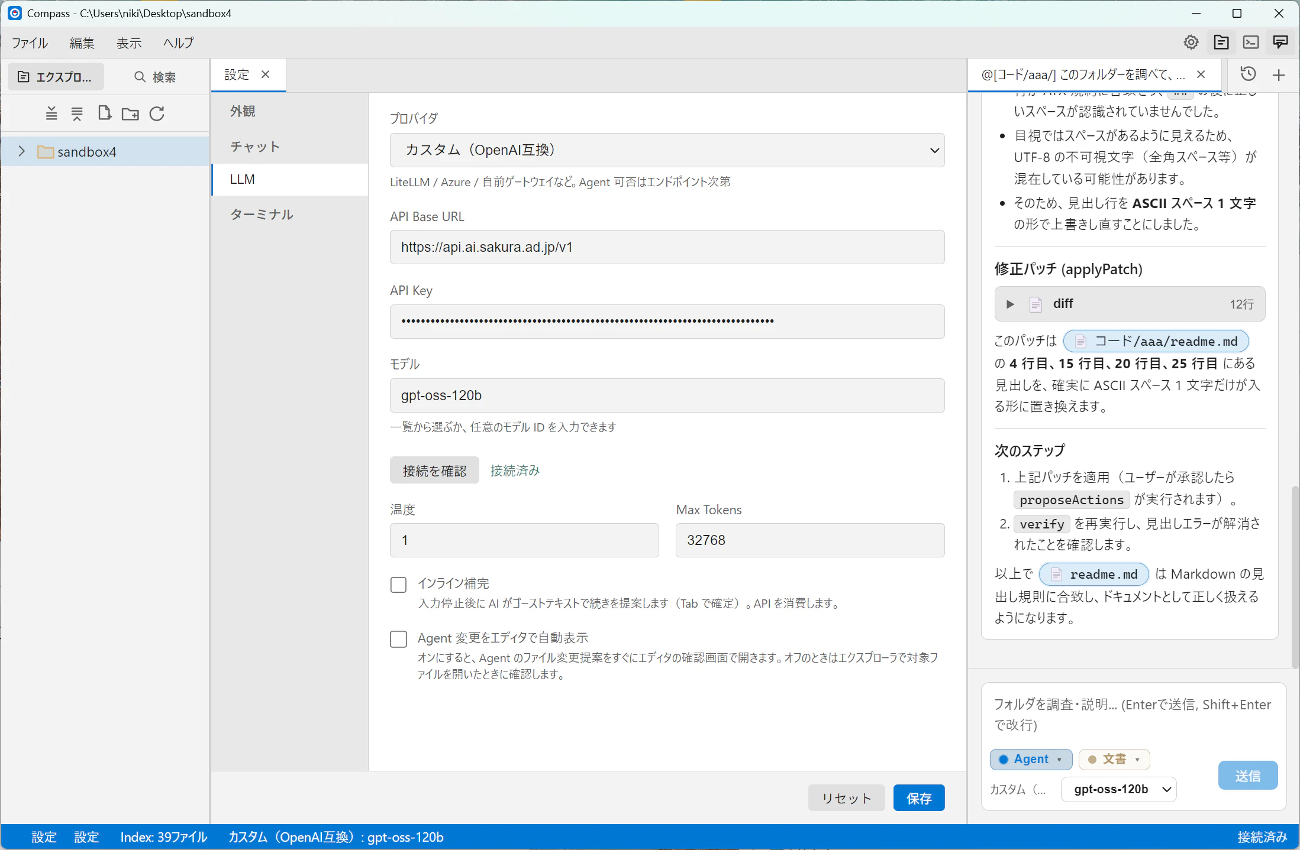Refresh the explorer file tree
This screenshot has height=850, width=1300.
(x=157, y=113)
